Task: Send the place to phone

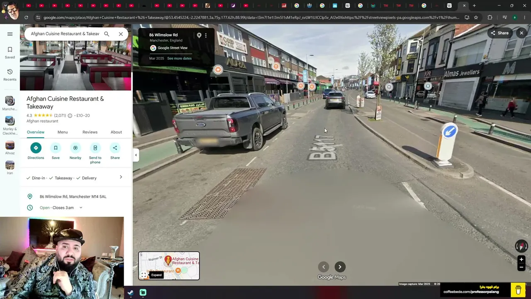Action: pos(95,153)
